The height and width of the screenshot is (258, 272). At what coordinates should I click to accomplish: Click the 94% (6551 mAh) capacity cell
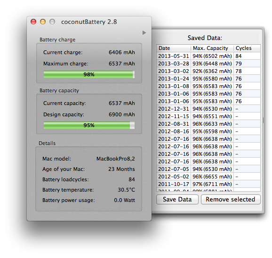pos(212,116)
